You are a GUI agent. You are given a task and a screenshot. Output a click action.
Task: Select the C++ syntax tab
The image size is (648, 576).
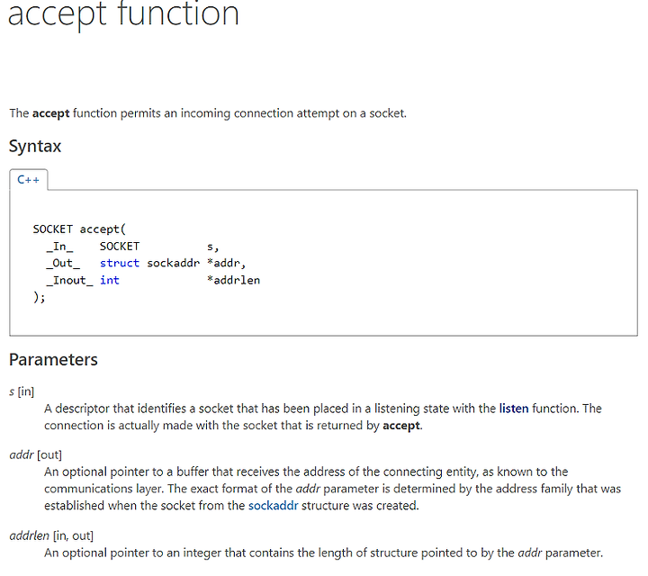click(x=28, y=180)
